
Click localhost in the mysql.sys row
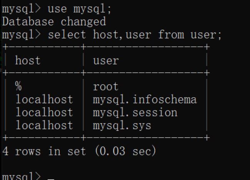44,125
